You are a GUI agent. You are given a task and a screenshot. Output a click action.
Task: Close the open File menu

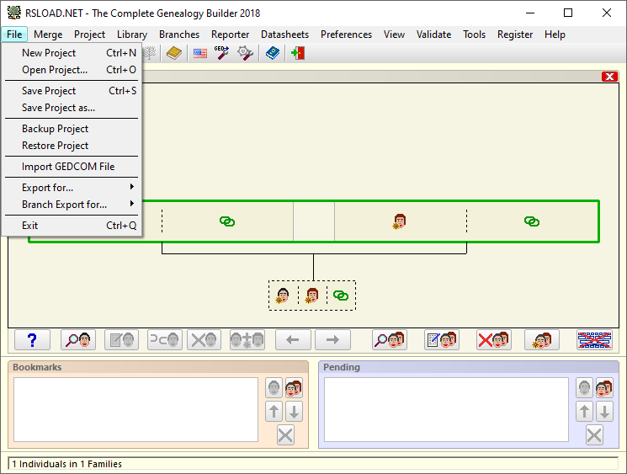point(14,35)
